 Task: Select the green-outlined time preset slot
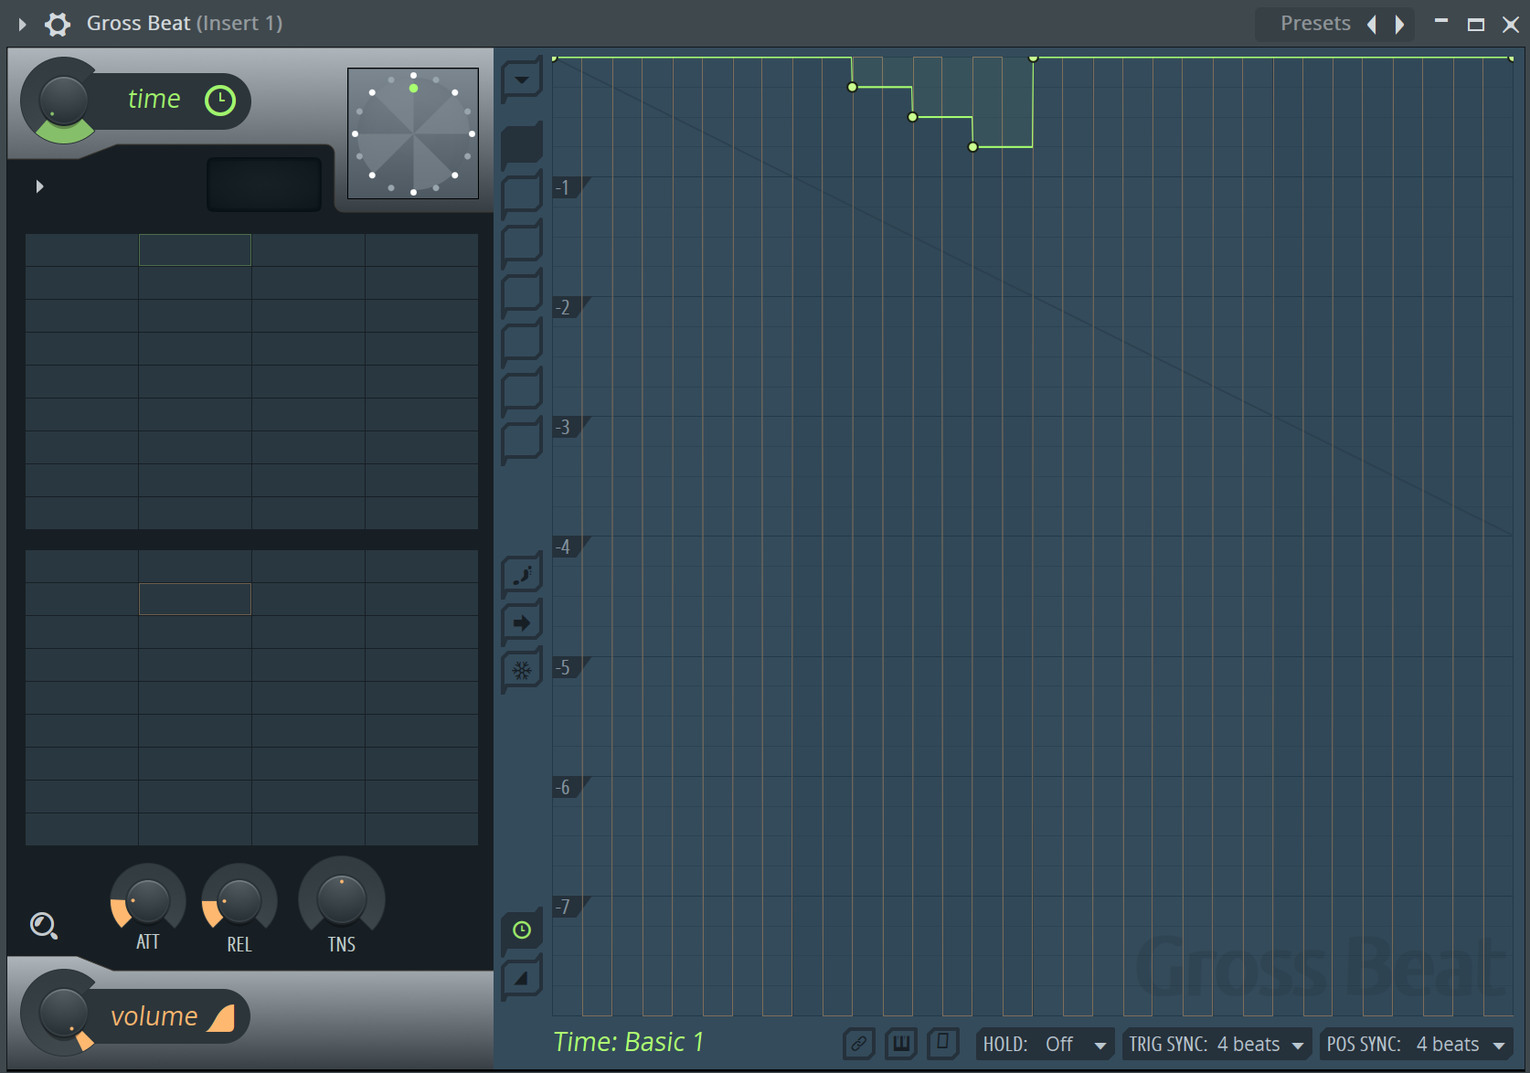click(x=195, y=250)
